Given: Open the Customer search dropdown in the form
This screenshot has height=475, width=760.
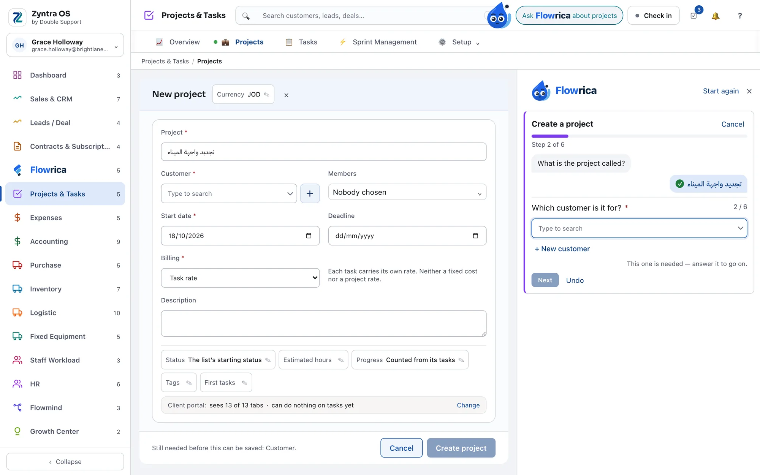Looking at the screenshot, I should (x=229, y=193).
